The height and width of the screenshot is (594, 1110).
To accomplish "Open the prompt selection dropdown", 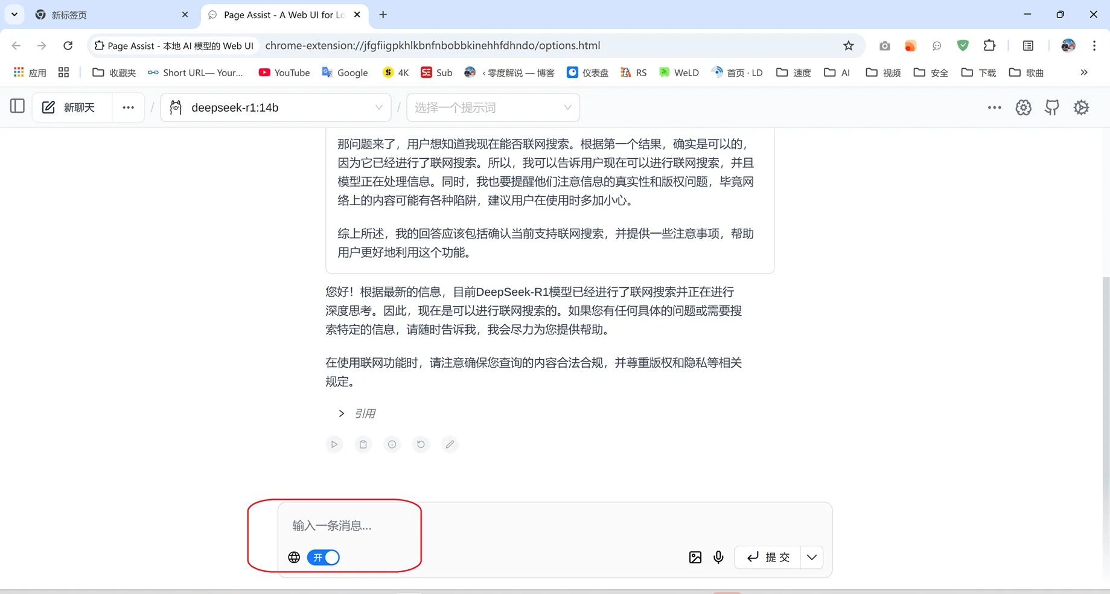I will tap(493, 107).
